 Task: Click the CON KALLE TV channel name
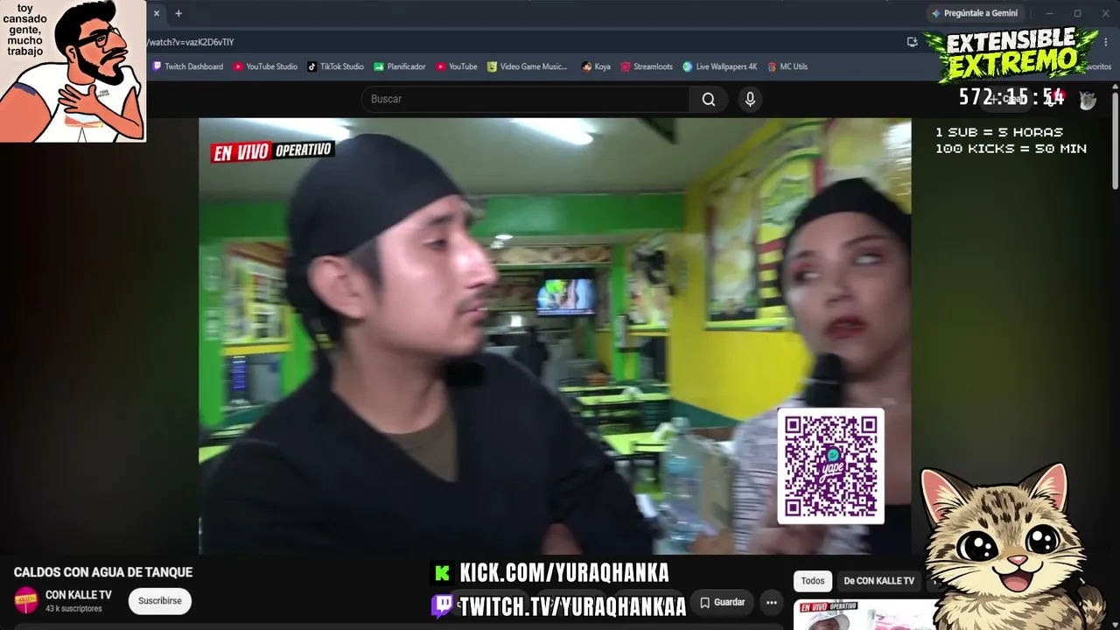click(x=79, y=595)
